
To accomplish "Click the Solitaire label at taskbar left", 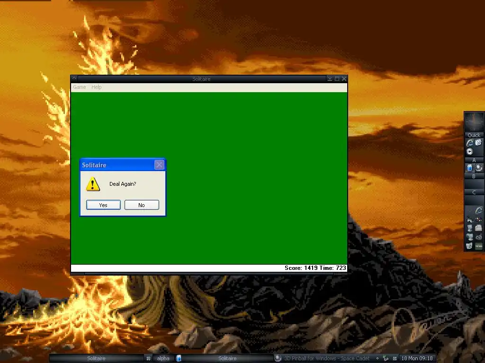I will [96, 358].
